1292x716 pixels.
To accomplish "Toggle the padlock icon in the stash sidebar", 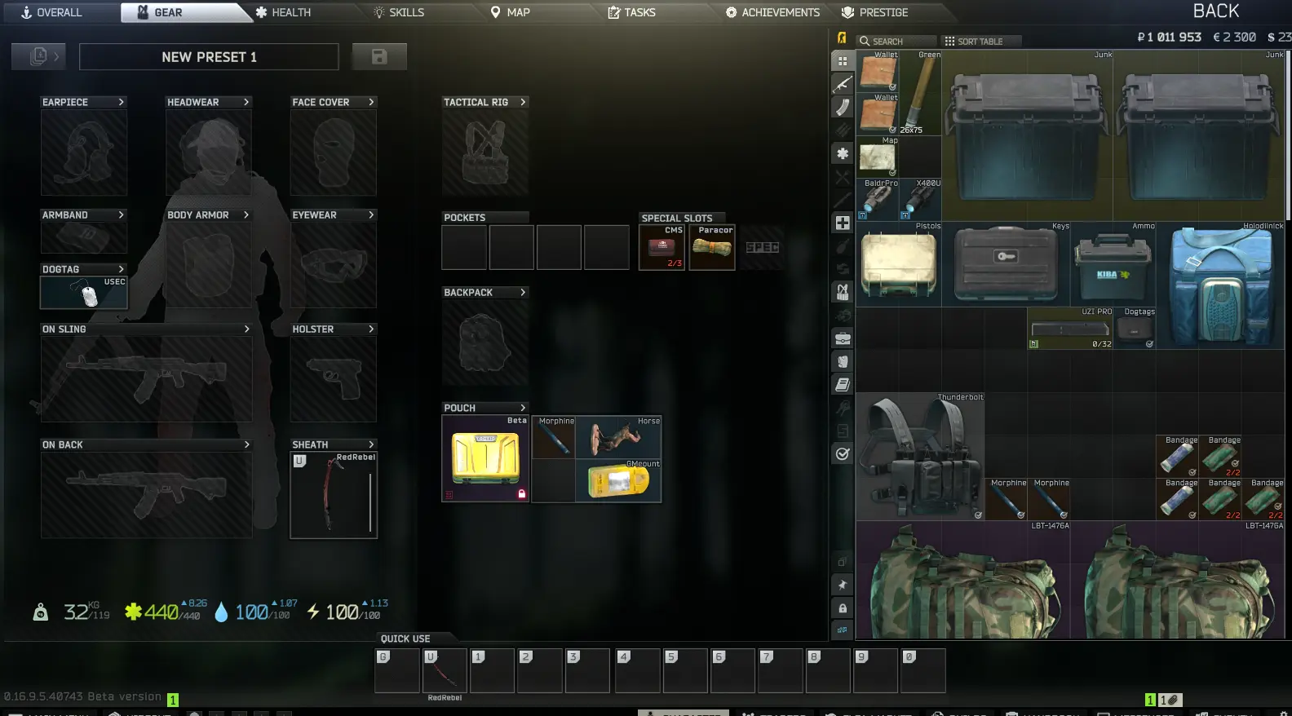I will pyautogui.click(x=843, y=608).
